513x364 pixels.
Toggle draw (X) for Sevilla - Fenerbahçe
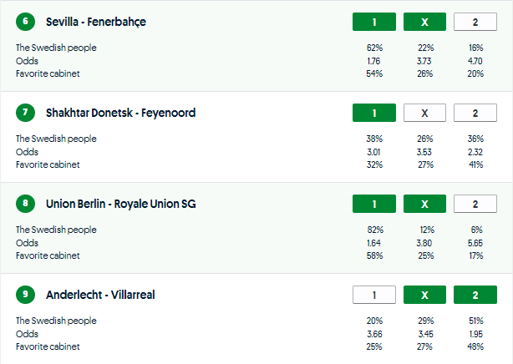click(424, 22)
